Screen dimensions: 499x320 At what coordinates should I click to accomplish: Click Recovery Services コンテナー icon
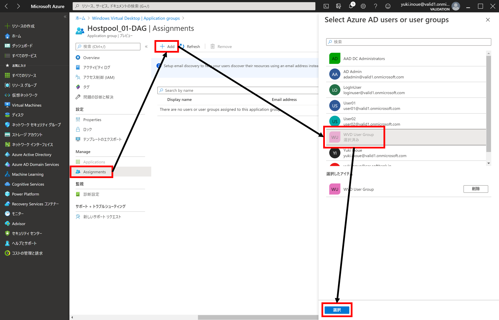pos(7,204)
